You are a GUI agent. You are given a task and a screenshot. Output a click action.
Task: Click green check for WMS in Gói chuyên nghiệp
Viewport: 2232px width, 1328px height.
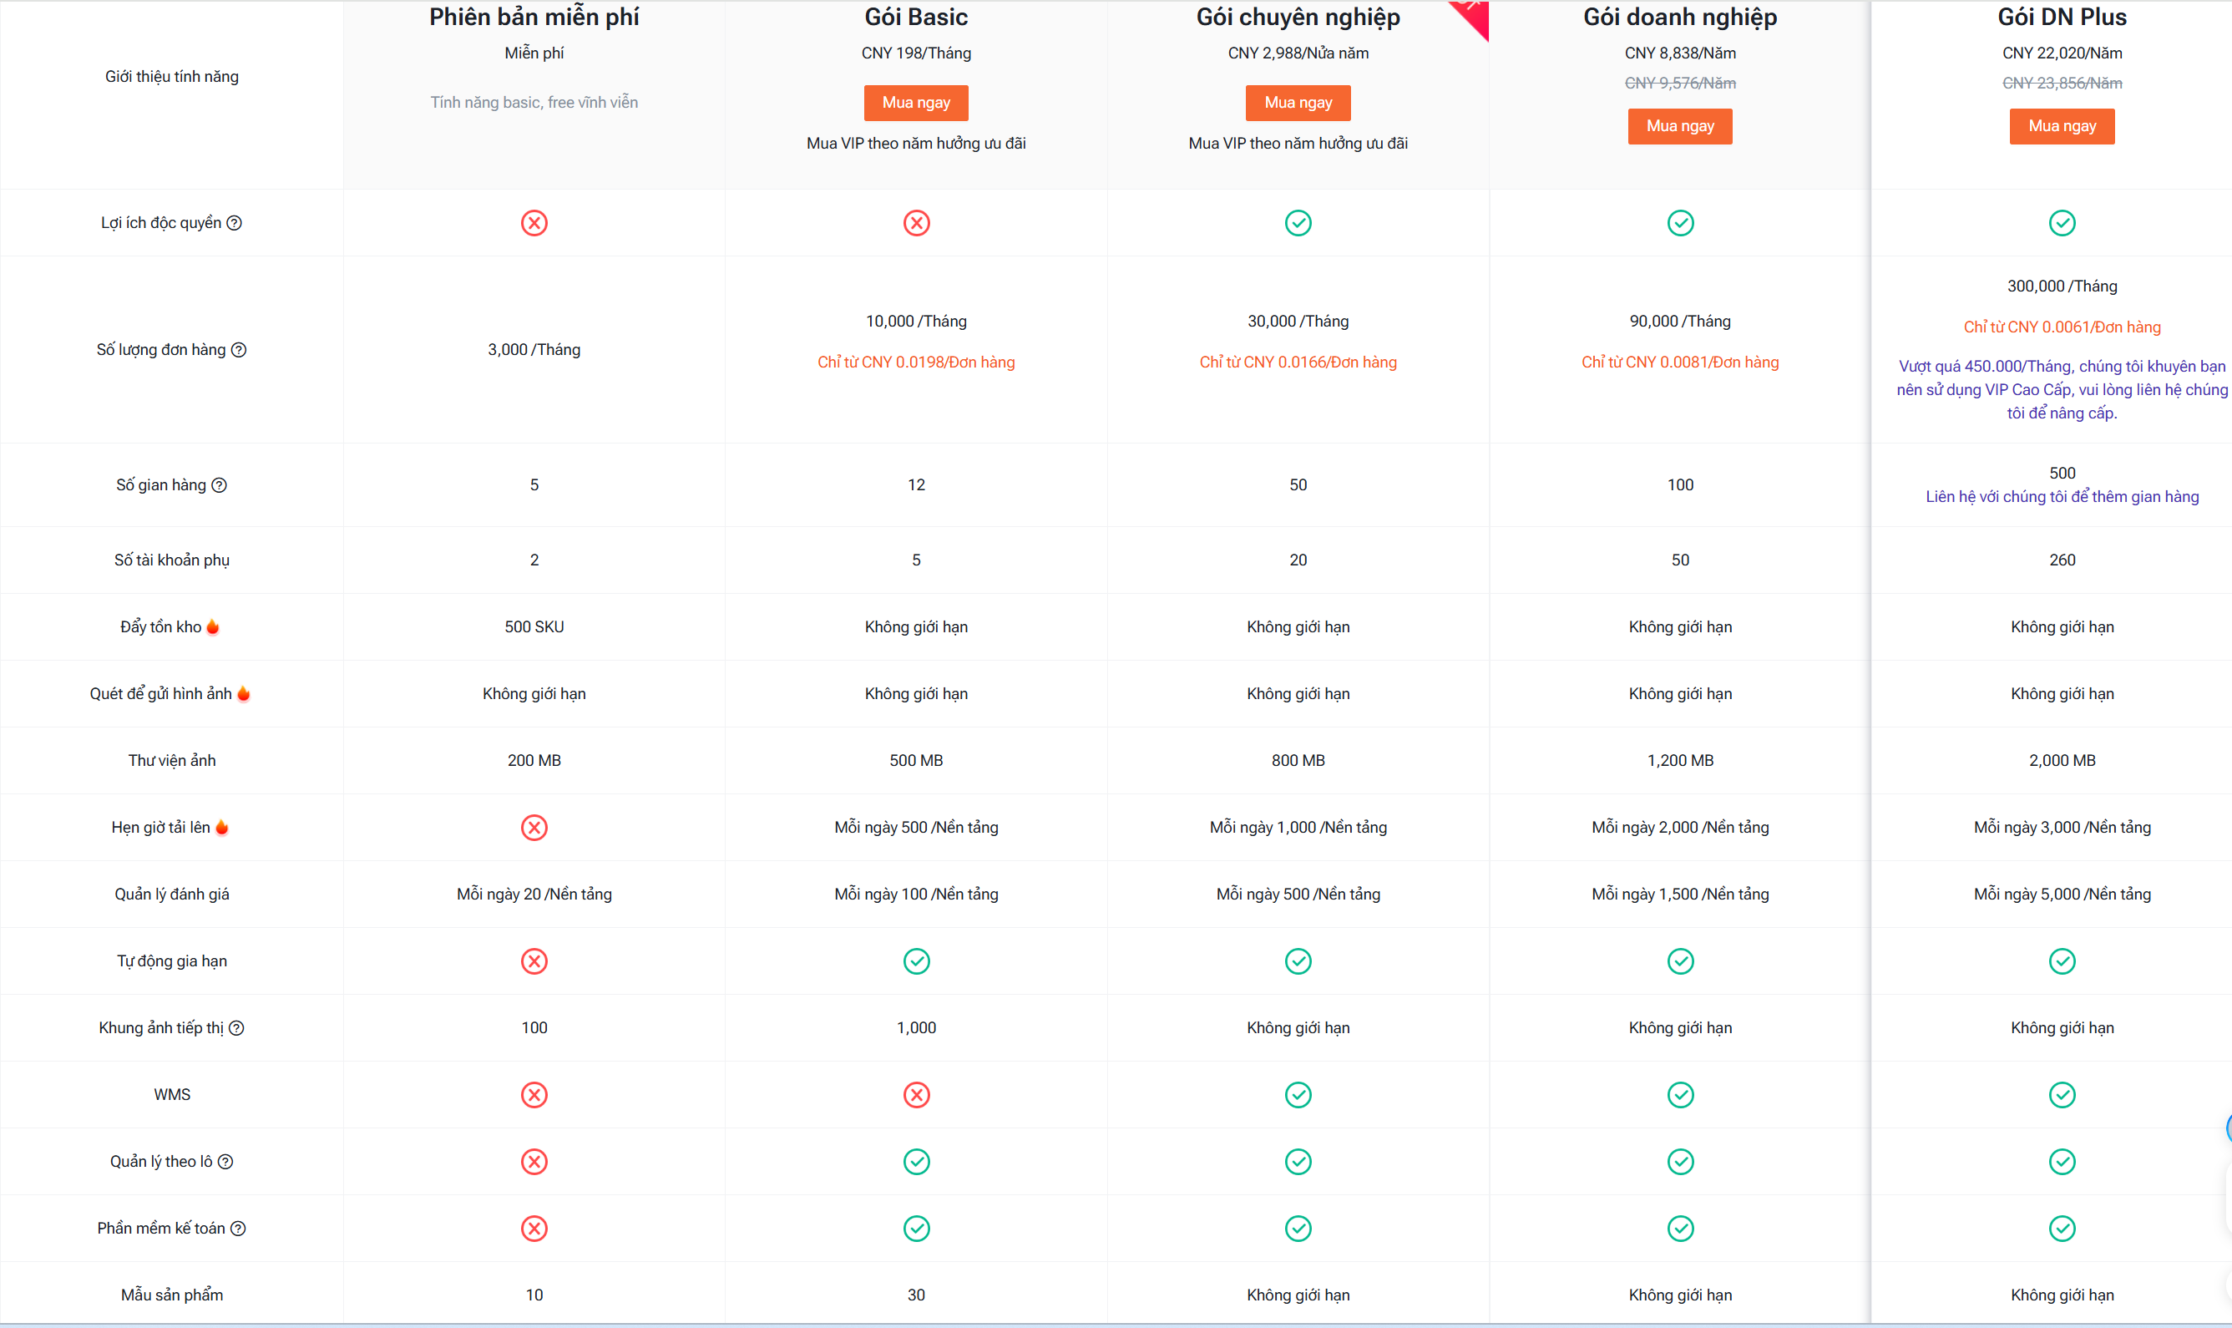tap(1298, 1094)
